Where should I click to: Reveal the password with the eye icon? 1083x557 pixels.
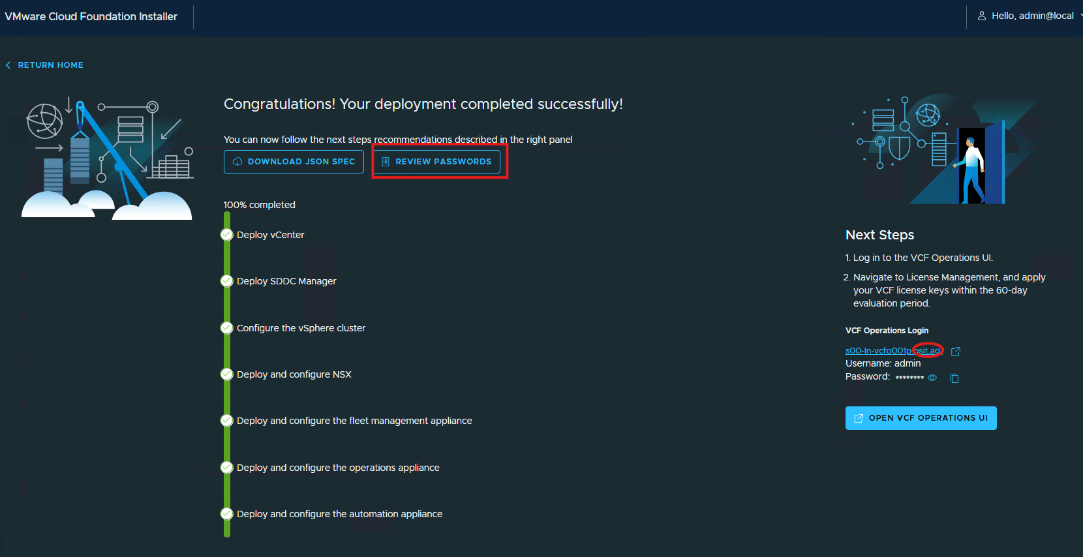pyautogui.click(x=932, y=378)
